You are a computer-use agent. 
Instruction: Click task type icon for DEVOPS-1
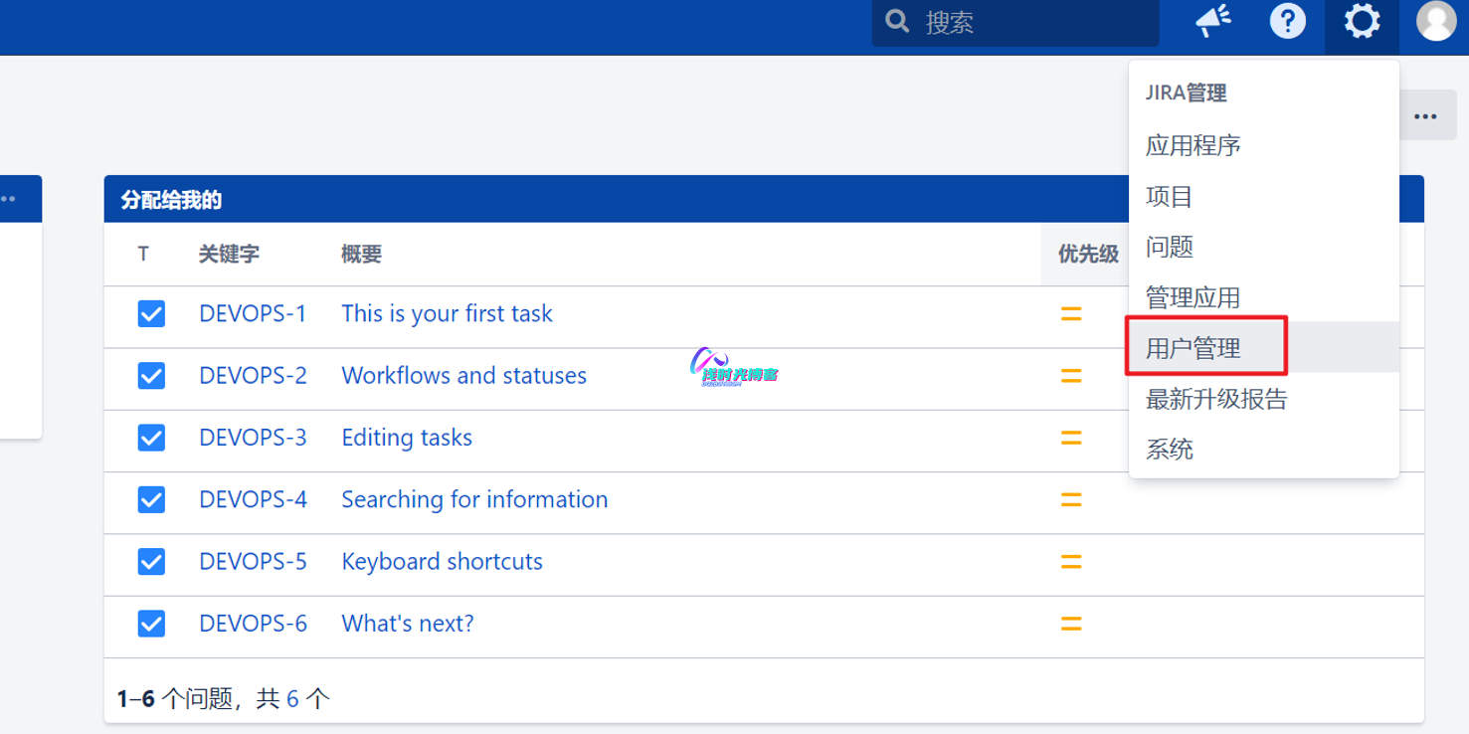click(x=151, y=314)
